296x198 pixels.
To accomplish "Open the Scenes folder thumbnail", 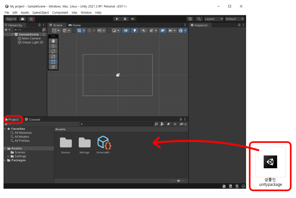I will pos(66,145).
